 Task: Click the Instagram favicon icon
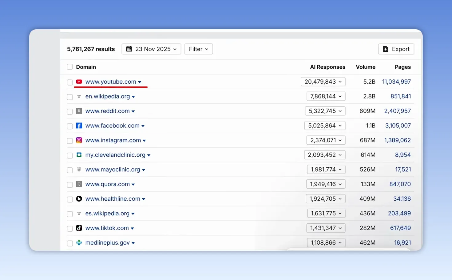tap(79, 140)
